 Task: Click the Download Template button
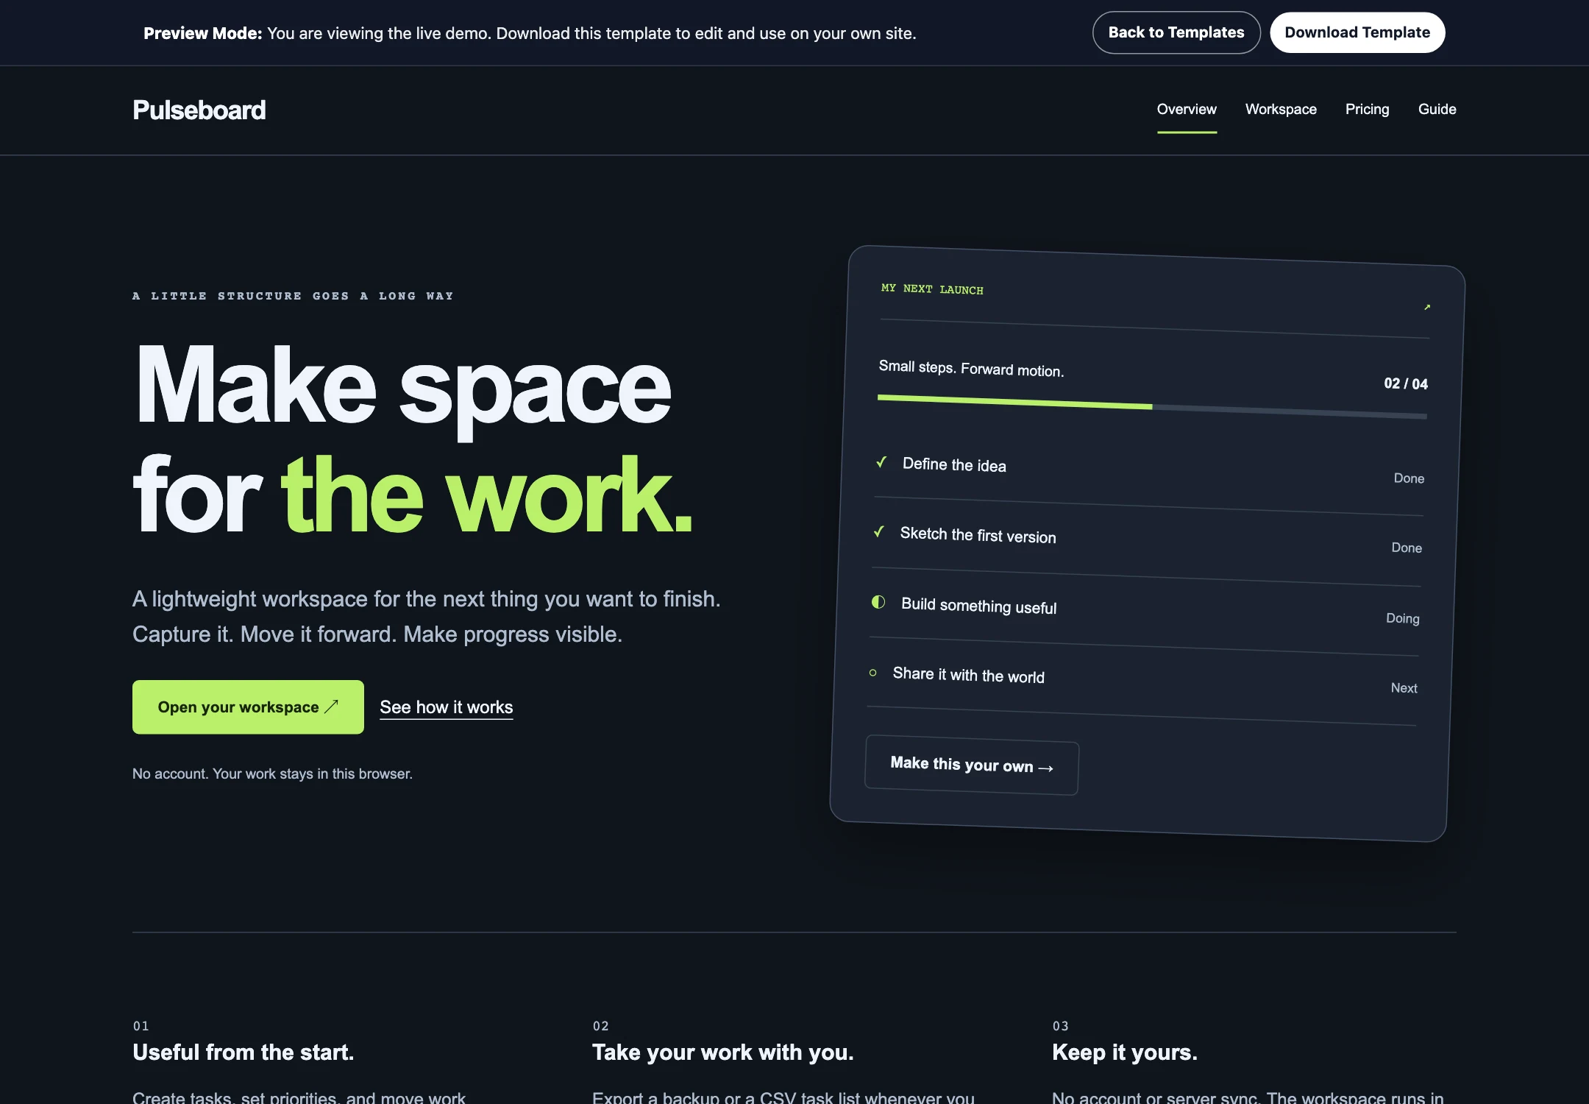(x=1357, y=32)
